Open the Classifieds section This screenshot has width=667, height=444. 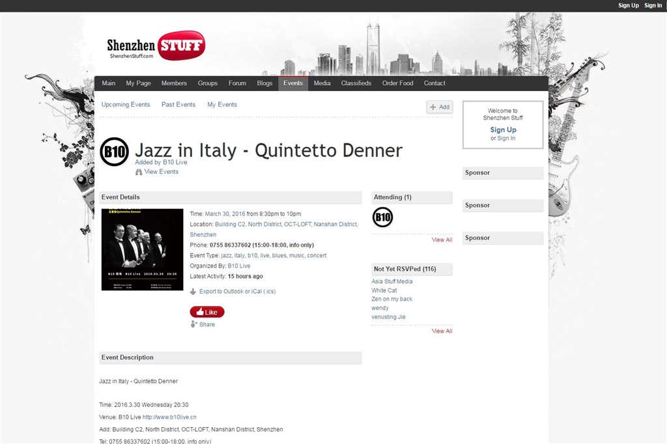[x=356, y=83]
